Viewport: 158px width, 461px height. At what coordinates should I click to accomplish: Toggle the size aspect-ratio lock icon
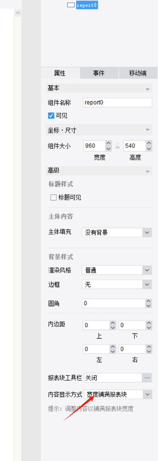point(117,146)
